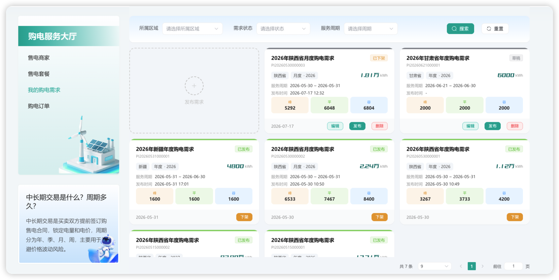The image size is (559, 280).
Task: Click the 发布需求 dashed card
Action: pyautogui.click(x=194, y=90)
